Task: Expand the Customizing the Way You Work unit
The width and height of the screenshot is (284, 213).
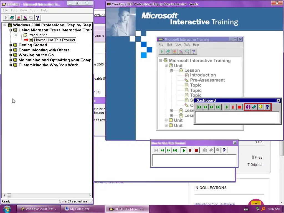Action: point(10,65)
